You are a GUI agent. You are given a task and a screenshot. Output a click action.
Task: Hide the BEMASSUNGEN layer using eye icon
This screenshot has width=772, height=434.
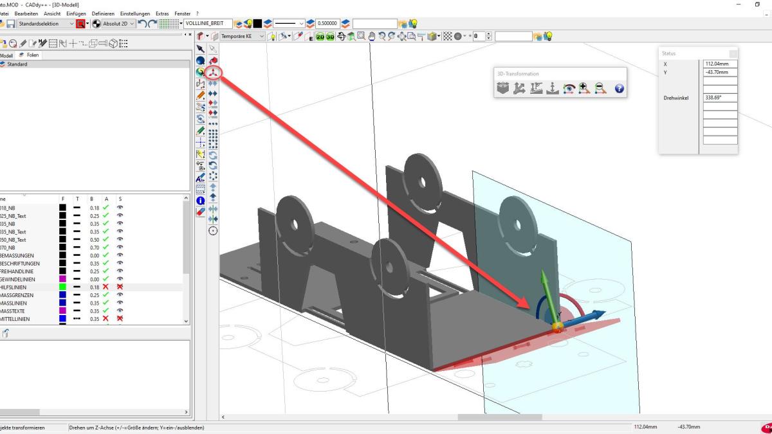(x=120, y=255)
